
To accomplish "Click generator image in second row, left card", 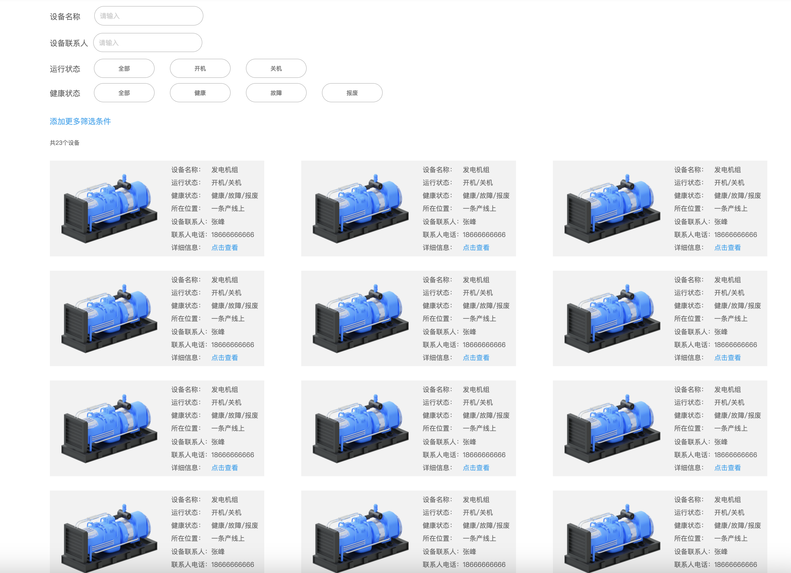I will click(109, 319).
